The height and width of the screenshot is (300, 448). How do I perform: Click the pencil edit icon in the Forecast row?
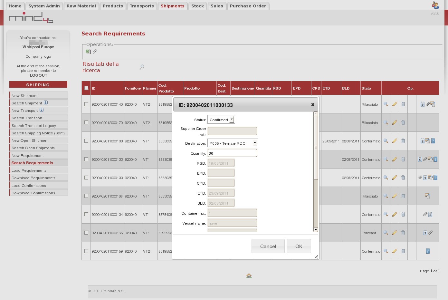(394, 233)
